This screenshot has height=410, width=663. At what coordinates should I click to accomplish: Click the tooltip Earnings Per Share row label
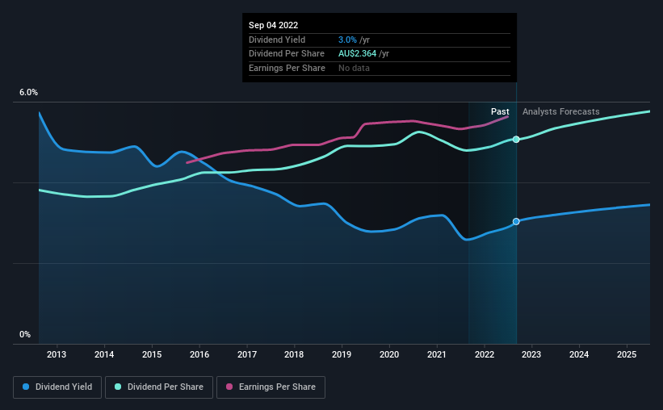tap(287, 68)
